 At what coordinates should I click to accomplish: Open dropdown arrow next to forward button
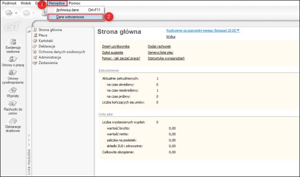33,13
